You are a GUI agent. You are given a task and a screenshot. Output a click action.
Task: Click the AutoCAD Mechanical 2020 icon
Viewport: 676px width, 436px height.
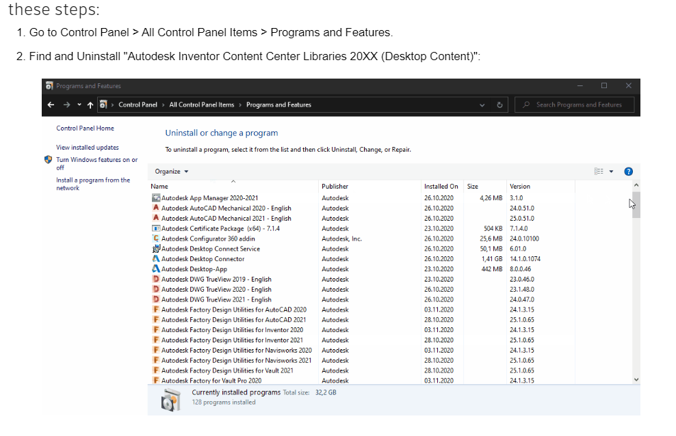coord(156,208)
